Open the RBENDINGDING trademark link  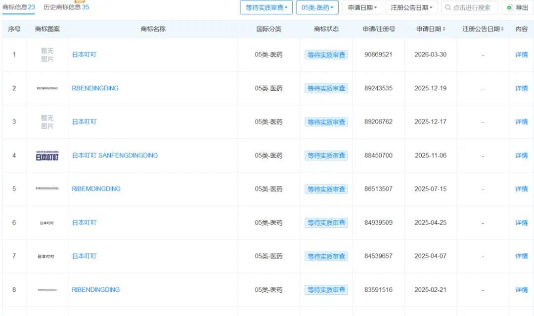95,88
